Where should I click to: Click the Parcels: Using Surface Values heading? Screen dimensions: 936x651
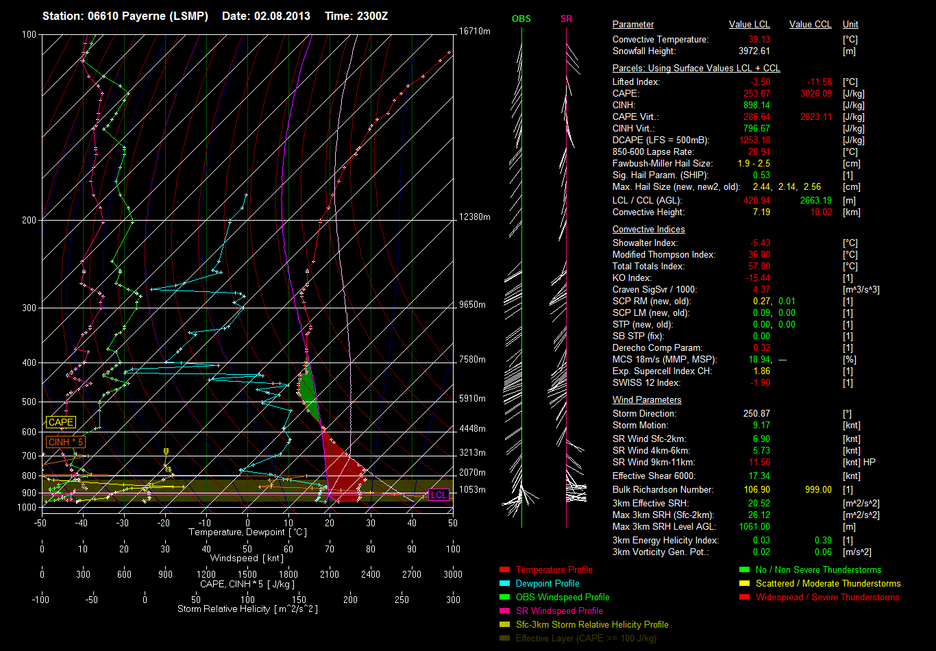point(696,69)
